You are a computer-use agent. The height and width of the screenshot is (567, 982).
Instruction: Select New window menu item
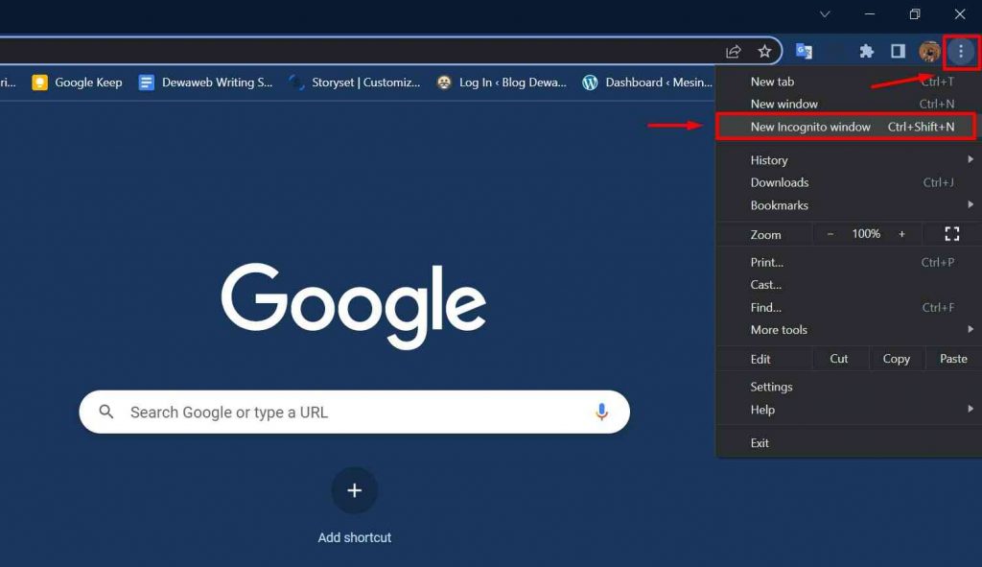pos(849,104)
